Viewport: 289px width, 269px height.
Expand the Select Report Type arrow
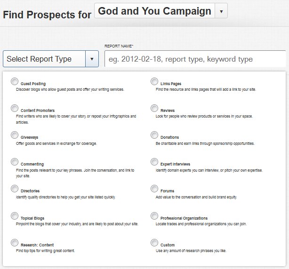[x=92, y=59]
